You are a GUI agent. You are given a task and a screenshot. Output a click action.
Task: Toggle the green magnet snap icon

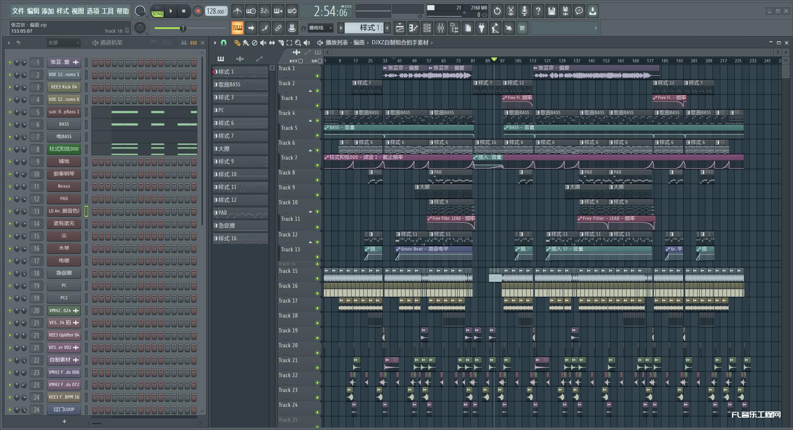pyautogui.click(x=223, y=43)
